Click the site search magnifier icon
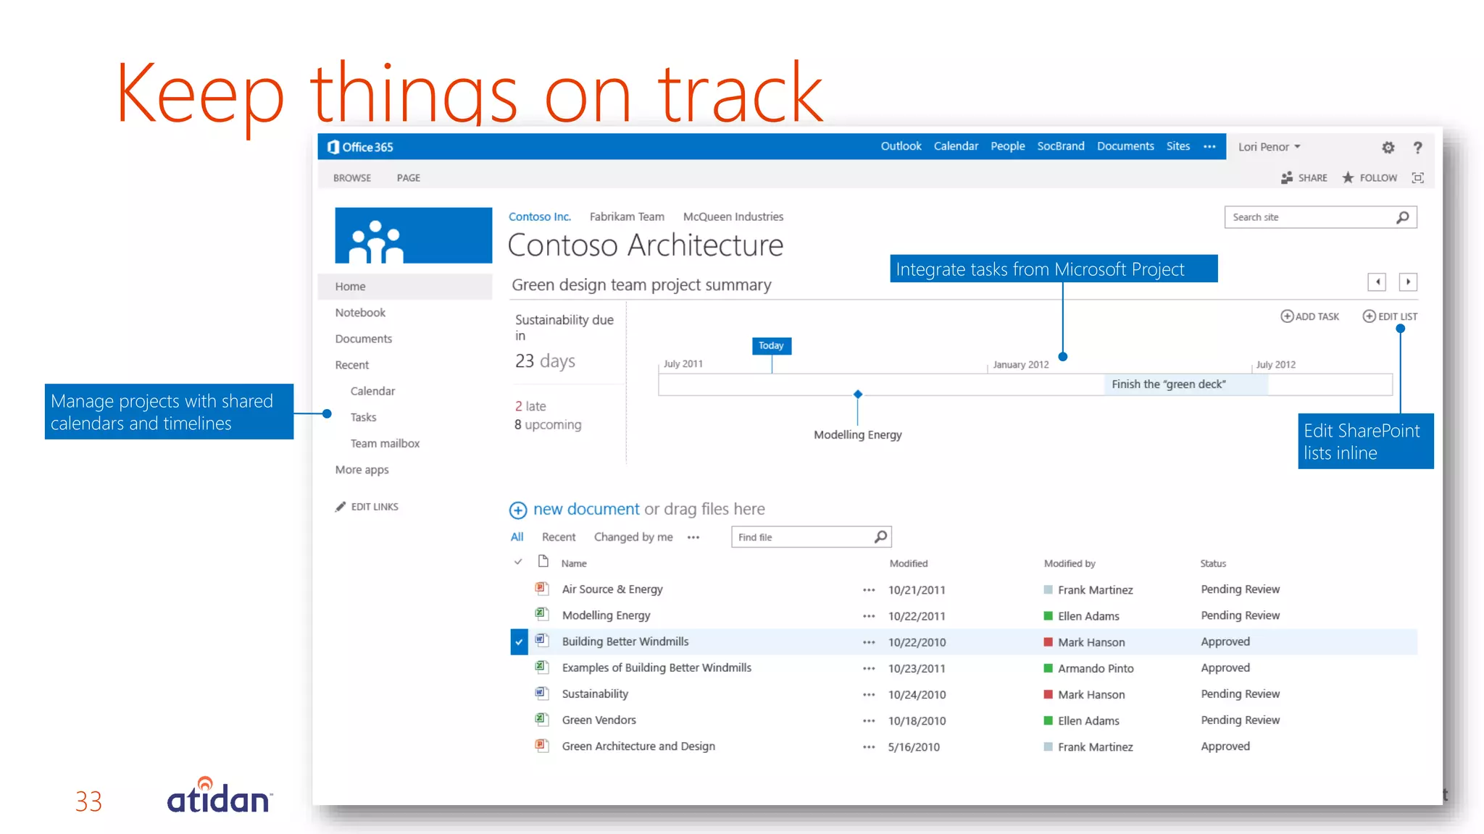1484x834 pixels. (1403, 217)
